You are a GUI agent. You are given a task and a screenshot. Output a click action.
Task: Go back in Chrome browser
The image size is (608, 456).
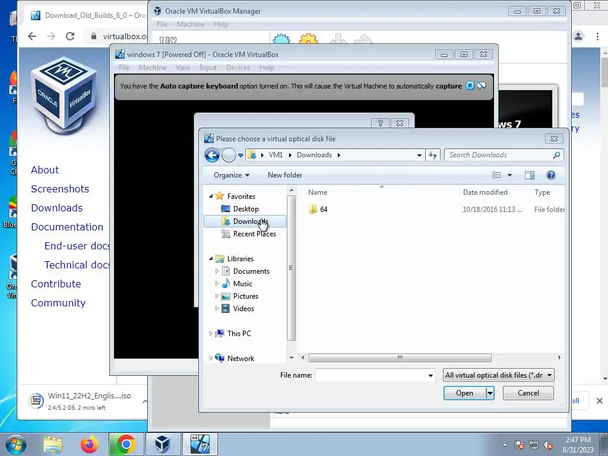click(x=32, y=36)
